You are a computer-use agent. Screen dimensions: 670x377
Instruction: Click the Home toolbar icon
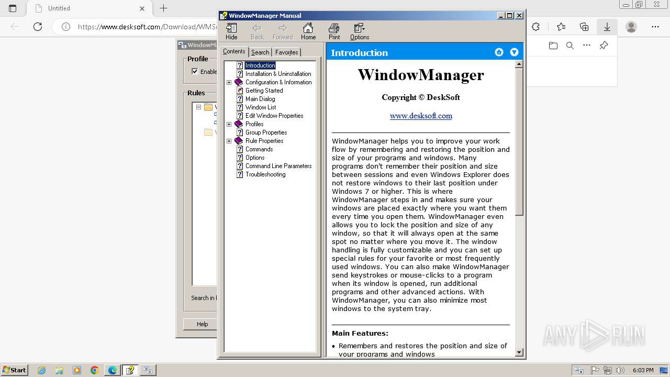point(308,31)
